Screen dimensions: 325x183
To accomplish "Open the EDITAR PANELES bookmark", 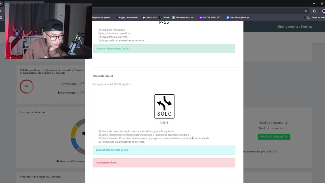I will click(x=211, y=18).
